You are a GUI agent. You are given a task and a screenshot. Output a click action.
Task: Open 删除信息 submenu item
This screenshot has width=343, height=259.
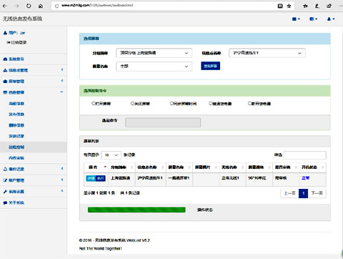16,125
